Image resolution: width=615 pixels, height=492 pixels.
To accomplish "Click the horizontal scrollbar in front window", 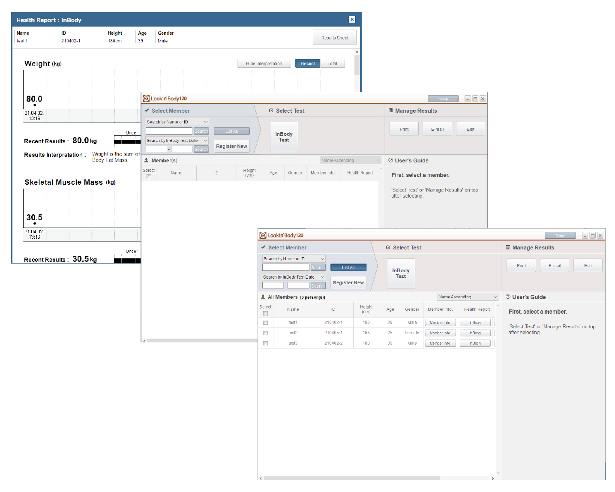I will 352,478.
